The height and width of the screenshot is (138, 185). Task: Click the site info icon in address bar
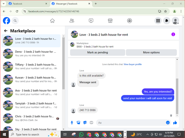coord(25,11)
